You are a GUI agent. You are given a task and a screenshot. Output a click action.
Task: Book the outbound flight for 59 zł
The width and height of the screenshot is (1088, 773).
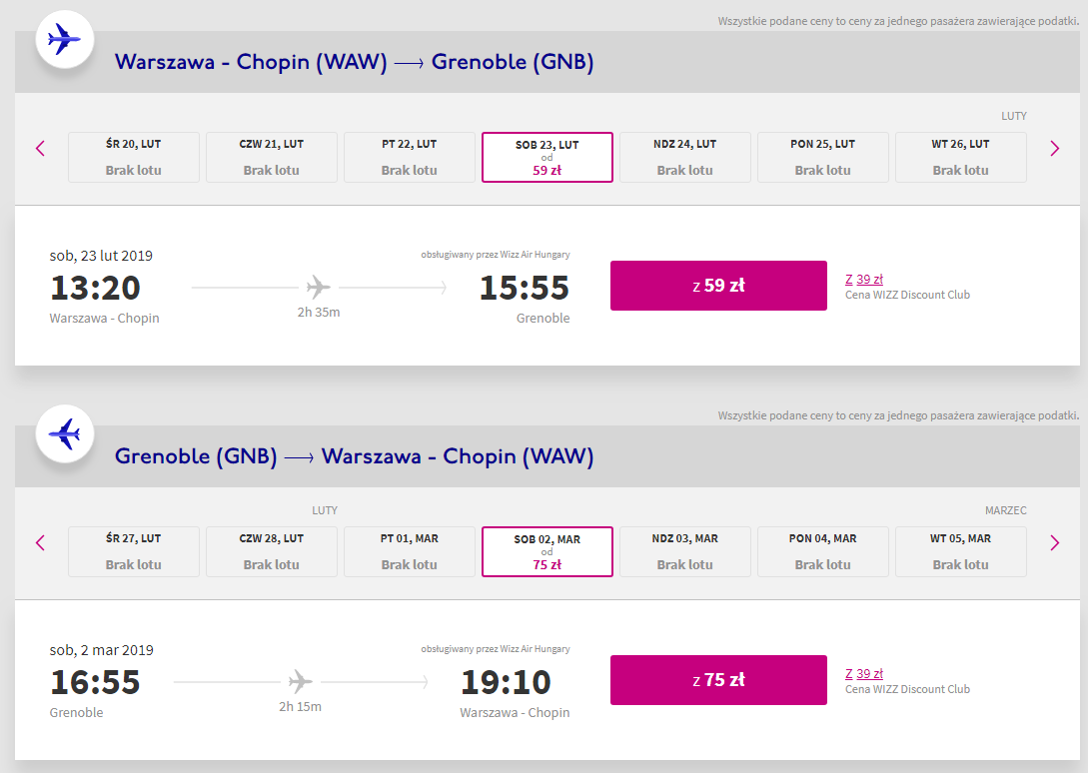pos(718,286)
